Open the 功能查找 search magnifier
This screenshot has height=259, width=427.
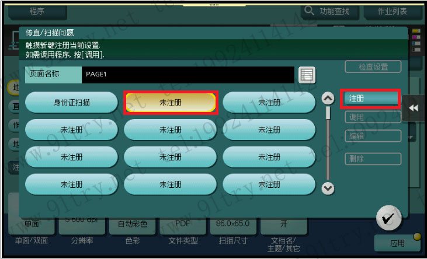tap(309, 11)
